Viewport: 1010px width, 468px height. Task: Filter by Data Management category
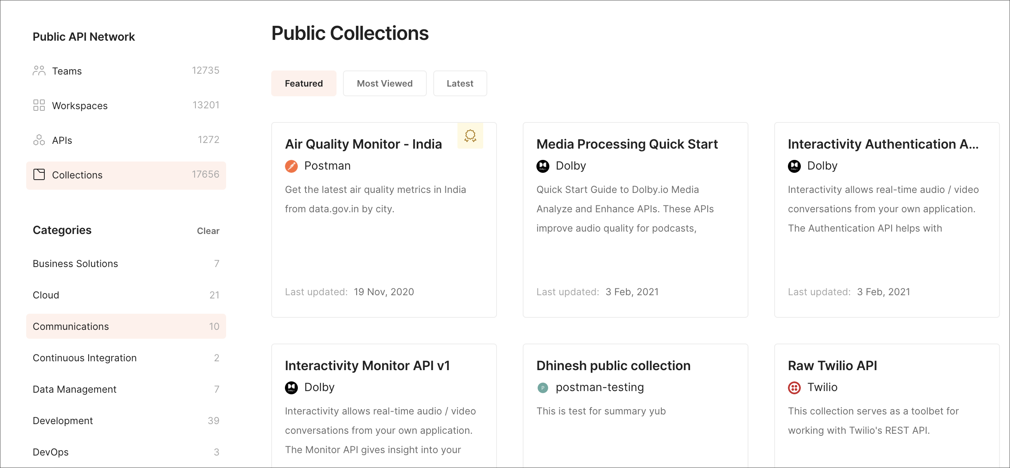coord(126,389)
